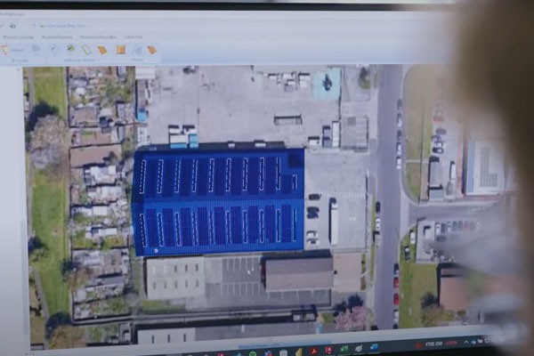Select the orange square textured tile icon
This screenshot has height=356, width=534.
[x=120, y=50]
